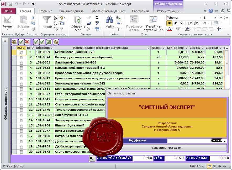This screenshot has height=170, width=232.
Task: Open the Quick Access Toolbar customize dropdown
Action: click(x=33, y=4)
